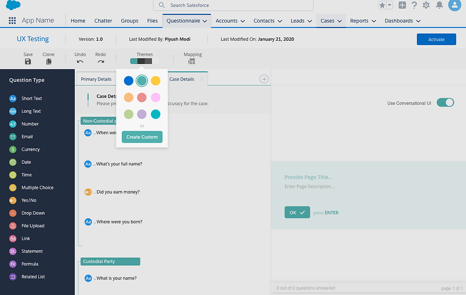Viewport: 466px width, 295px height.
Task: Expand the Reports tab dropdown
Action: [374, 21]
